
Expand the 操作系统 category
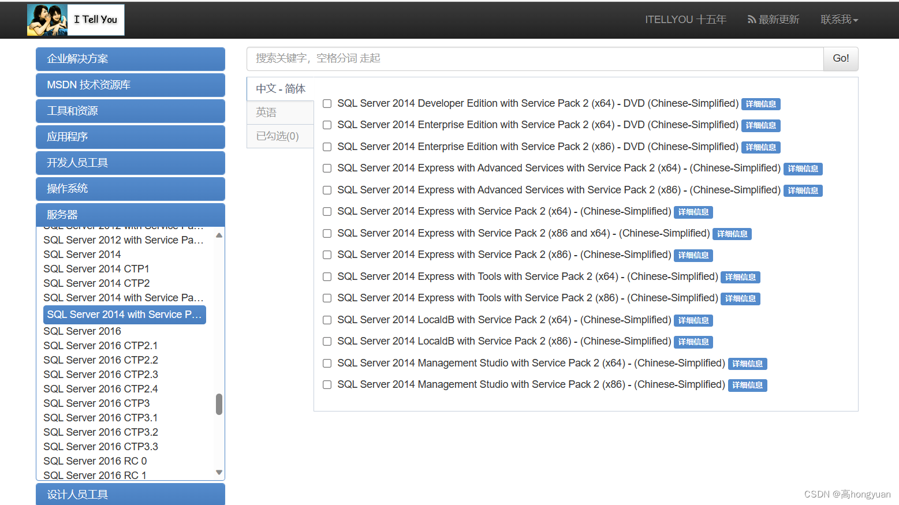click(130, 188)
